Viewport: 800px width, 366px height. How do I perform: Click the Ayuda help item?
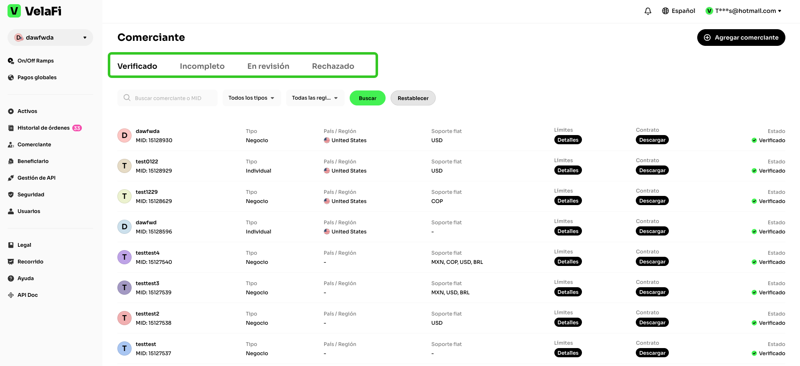click(x=25, y=278)
